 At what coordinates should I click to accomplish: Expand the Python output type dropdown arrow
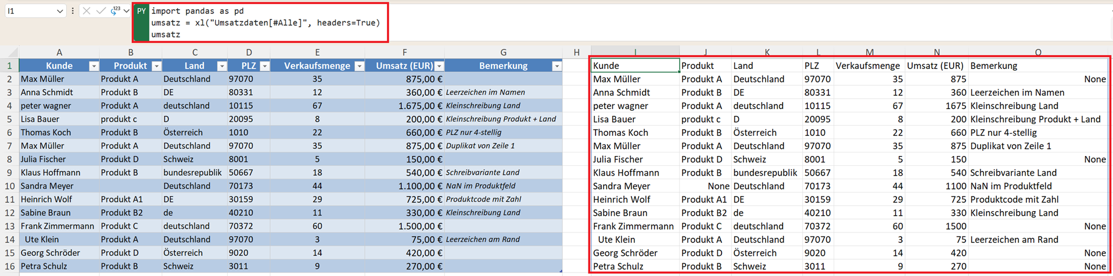point(126,11)
